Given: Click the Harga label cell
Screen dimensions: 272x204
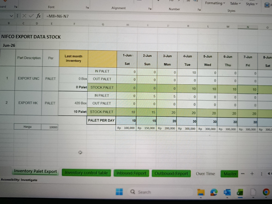Looking at the screenshot, I should click(27, 127).
